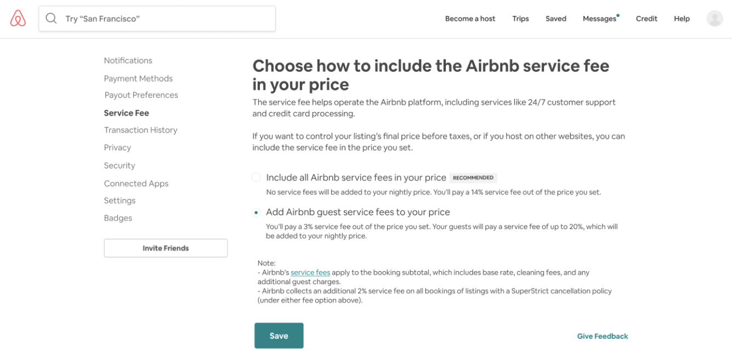732x357 pixels.
Task: Go to Trips
Action: [520, 19]
